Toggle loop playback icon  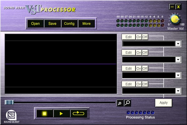[x=78, y=113]
